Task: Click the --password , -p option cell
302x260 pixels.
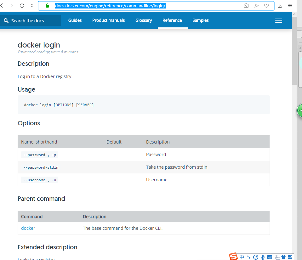Action: [40, 155]
